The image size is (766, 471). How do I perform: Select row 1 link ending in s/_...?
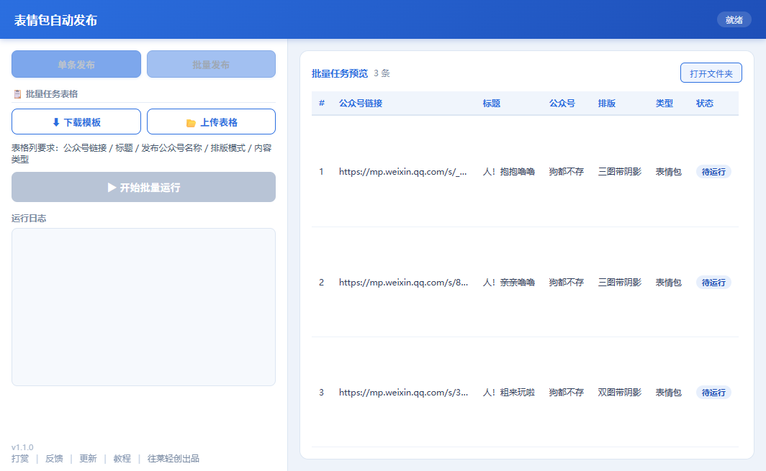pyautogui.click(x=403, y=172)
